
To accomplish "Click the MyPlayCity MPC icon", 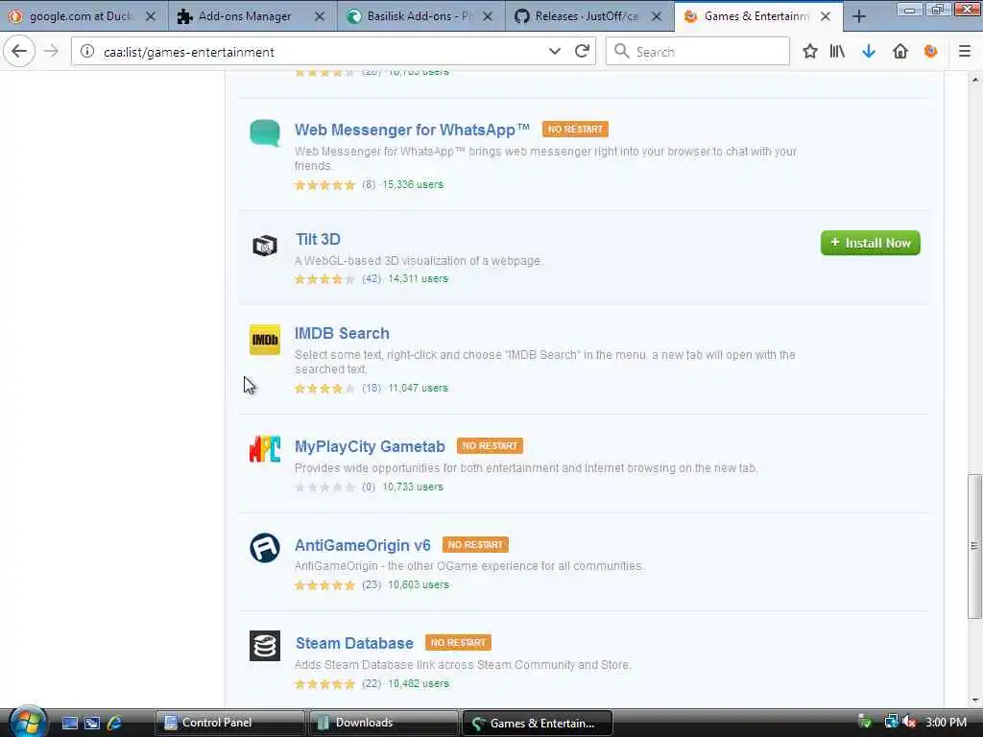I will point(265,449).
